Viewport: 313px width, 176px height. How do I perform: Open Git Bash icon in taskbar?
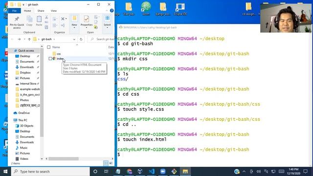pyautogui.click(x=174, y=172)
